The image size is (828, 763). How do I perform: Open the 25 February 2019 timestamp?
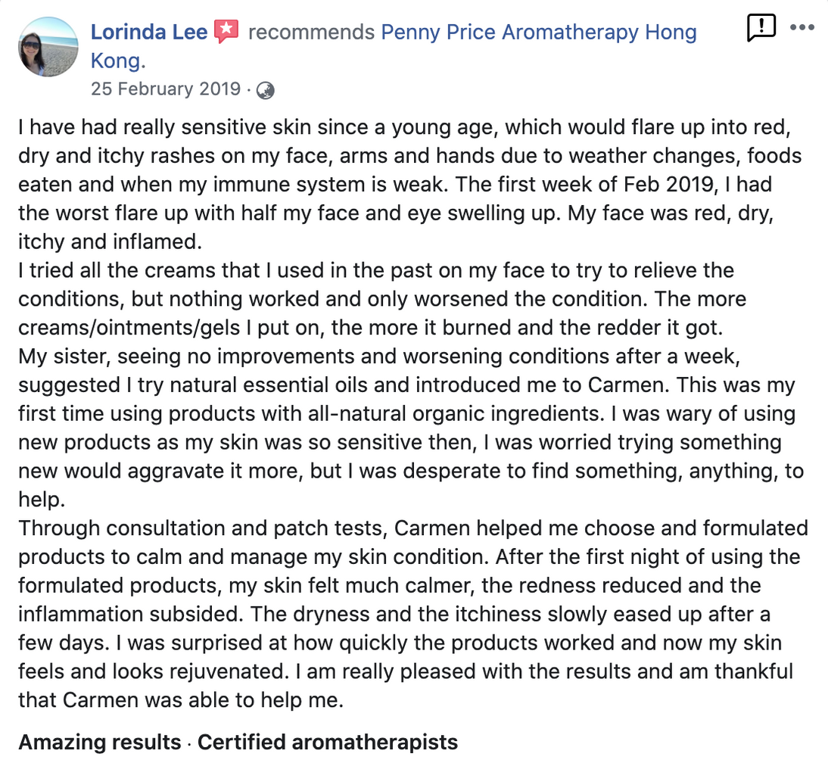165,89
